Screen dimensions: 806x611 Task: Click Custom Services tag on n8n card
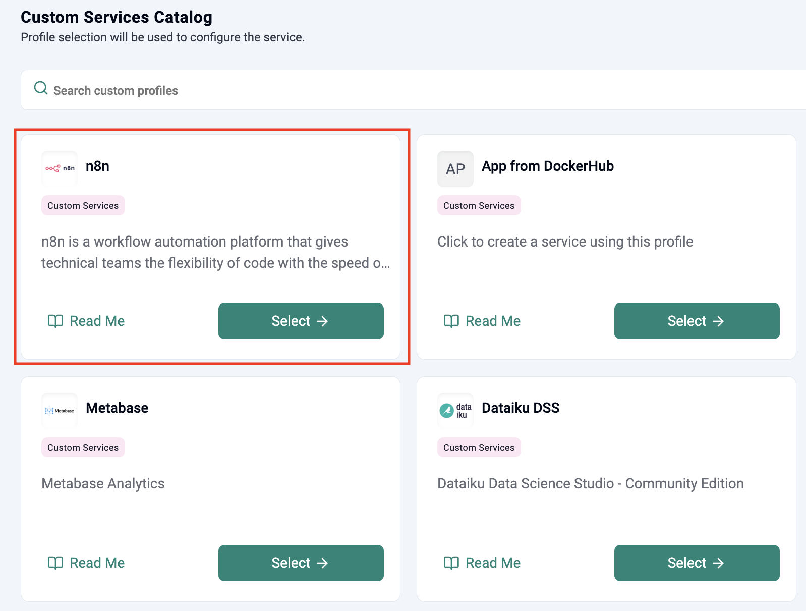point(83,206)
